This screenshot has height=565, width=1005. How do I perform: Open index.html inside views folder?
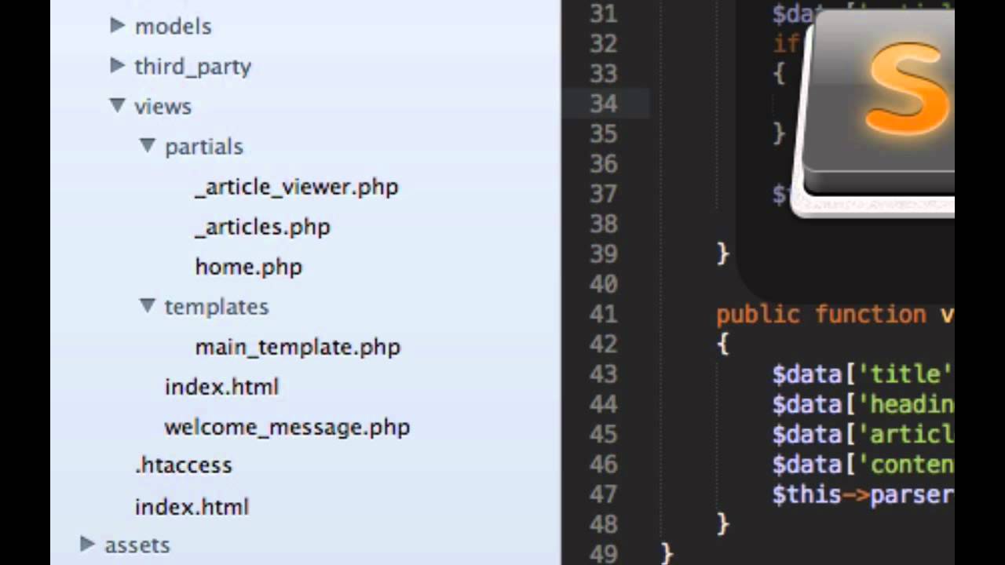point(221,387)
